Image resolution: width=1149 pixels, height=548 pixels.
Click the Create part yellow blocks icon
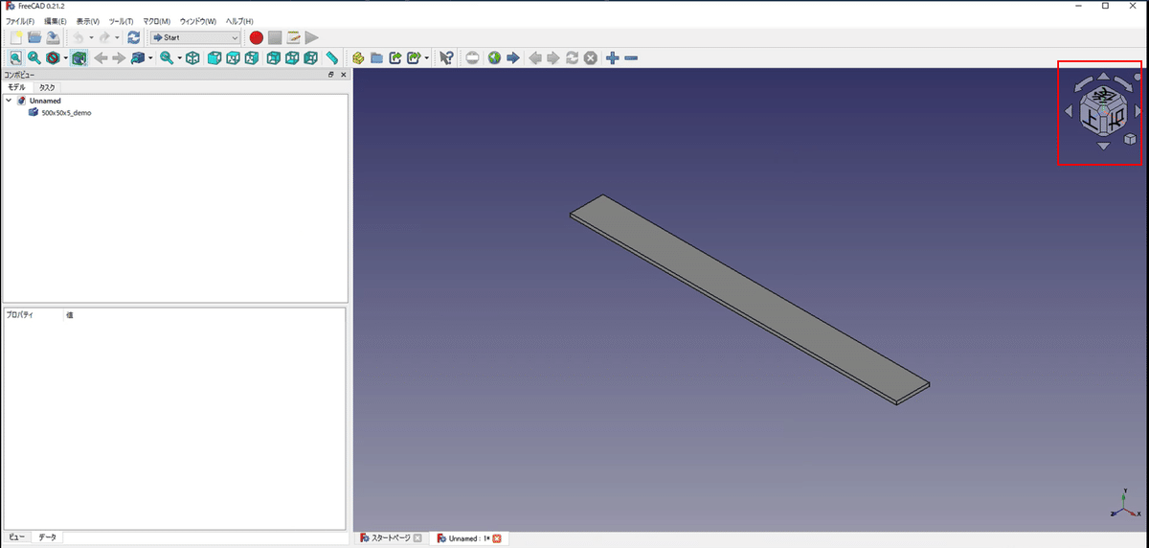(358, 58)
